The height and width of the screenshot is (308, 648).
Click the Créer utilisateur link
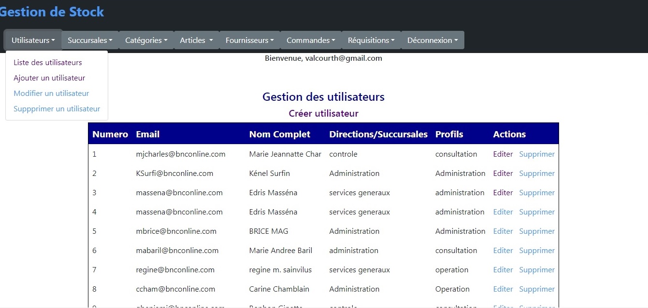[x=323, y=114]
